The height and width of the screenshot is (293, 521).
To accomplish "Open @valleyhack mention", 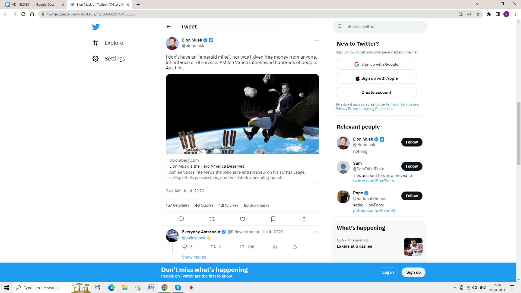I will click(193, 238).
